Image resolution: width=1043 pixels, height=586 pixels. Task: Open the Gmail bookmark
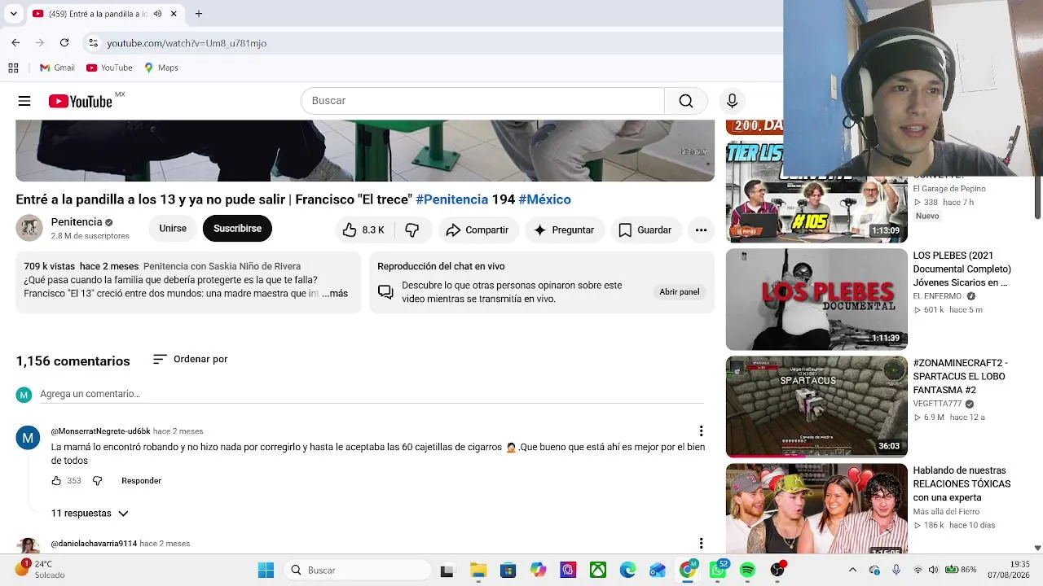tap(57, 68)
